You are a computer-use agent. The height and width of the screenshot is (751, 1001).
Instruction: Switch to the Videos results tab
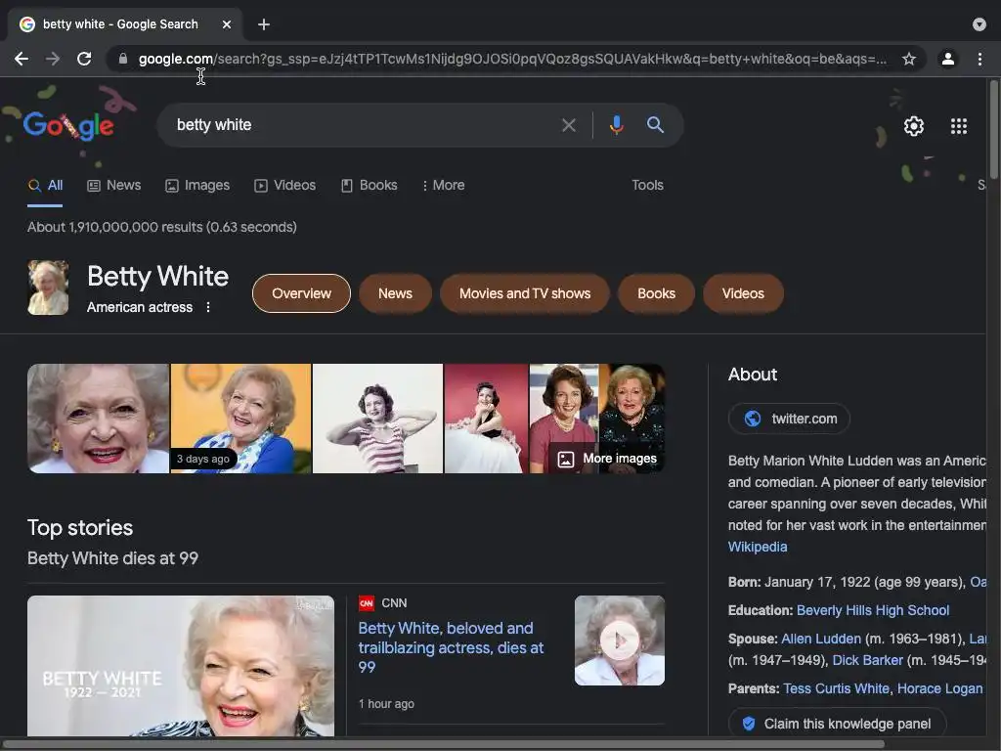[x=284, y=185]
